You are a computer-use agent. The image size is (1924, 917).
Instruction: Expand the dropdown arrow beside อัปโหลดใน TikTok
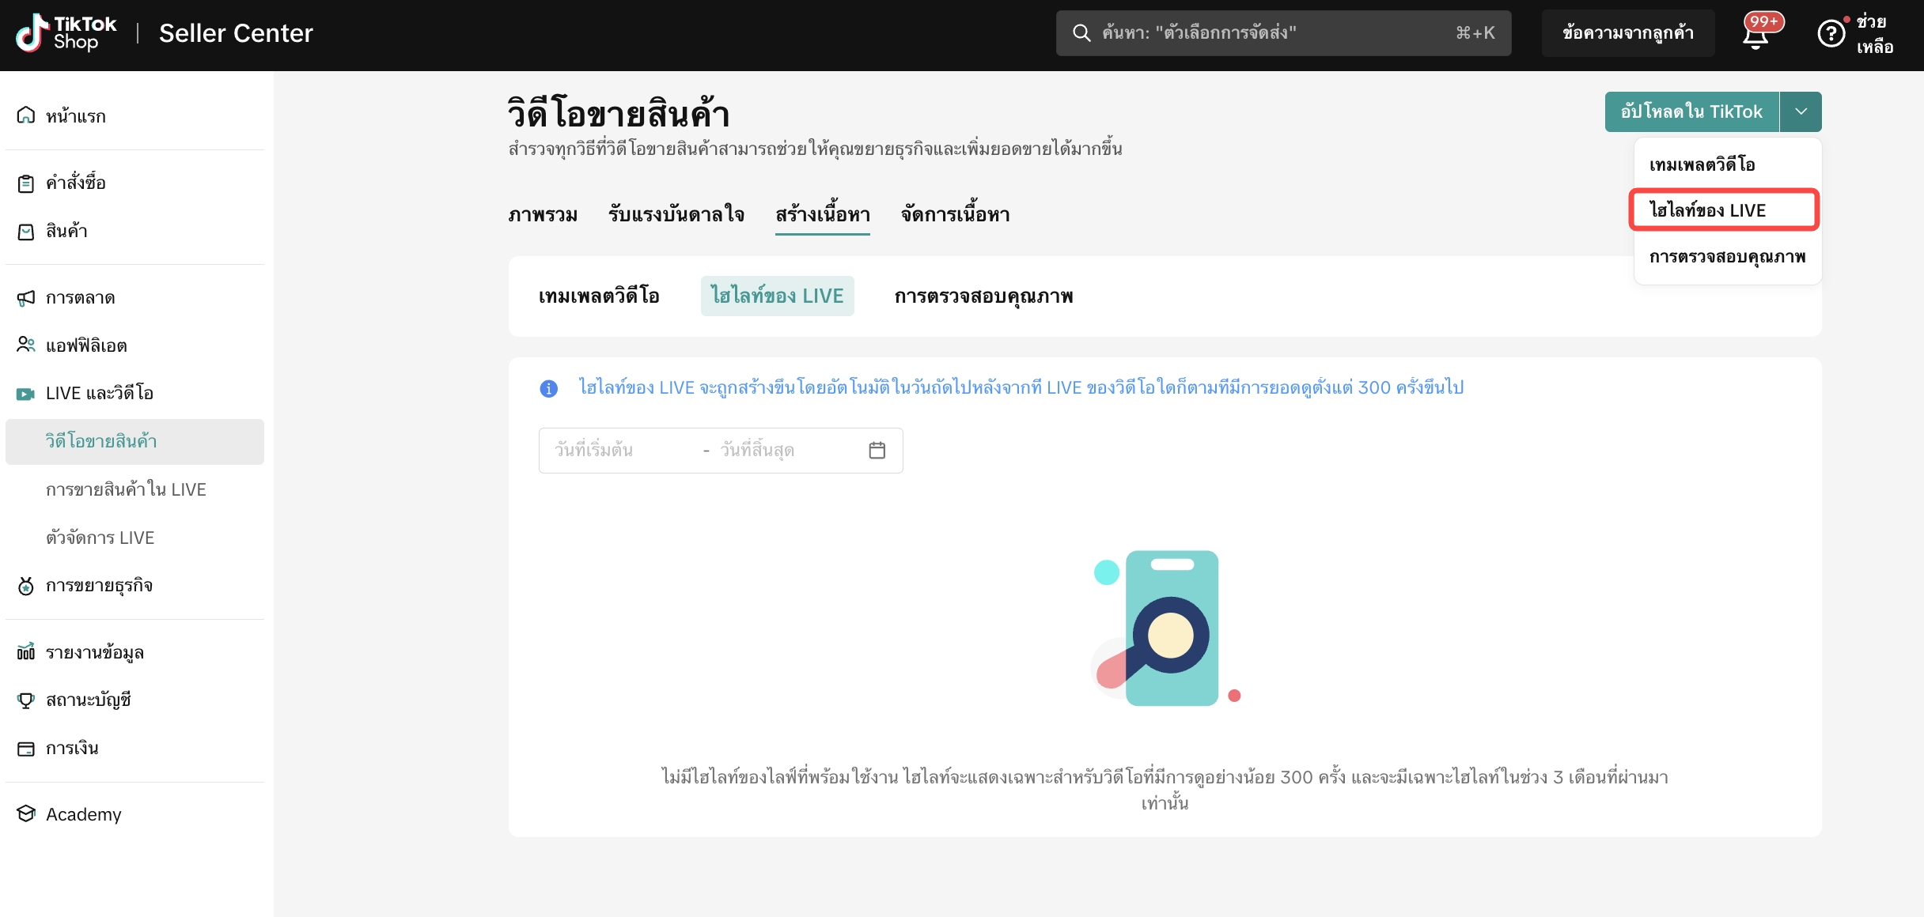point(1801,112)
